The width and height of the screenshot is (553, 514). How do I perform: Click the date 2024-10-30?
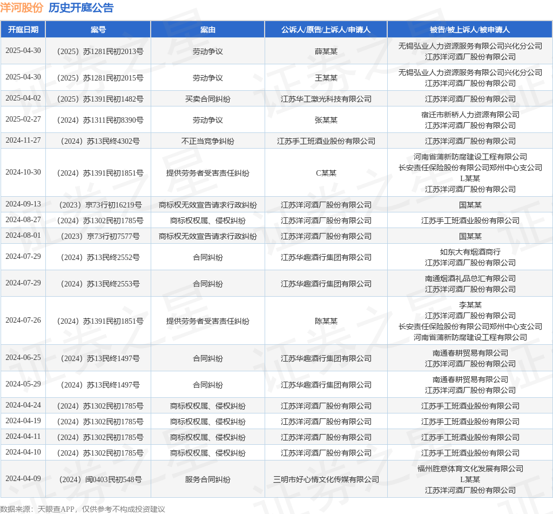[x=23, y=172]
